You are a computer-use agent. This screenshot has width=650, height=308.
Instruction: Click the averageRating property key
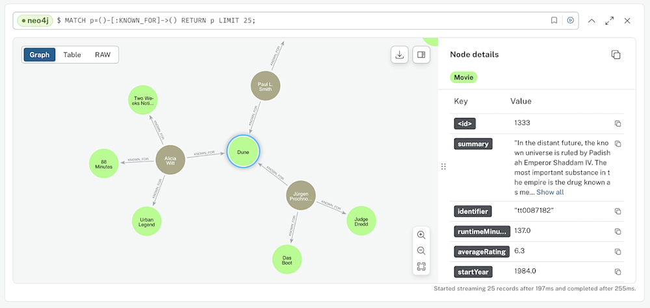point(482,252)
